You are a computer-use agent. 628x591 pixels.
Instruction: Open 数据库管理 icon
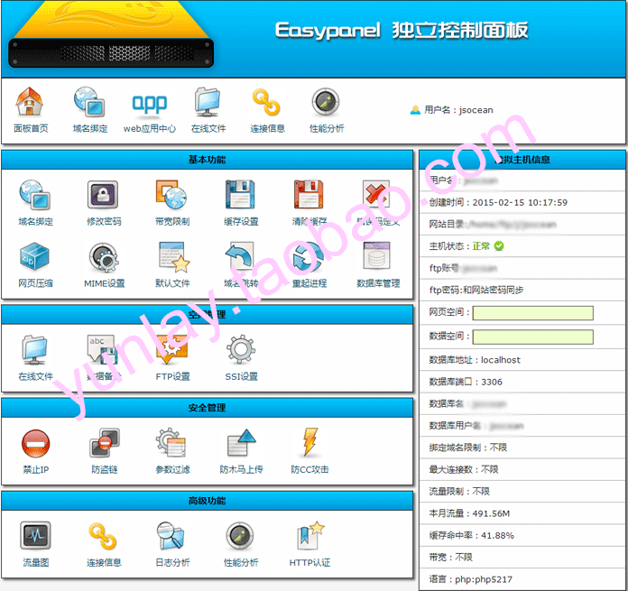coord(376,256)
